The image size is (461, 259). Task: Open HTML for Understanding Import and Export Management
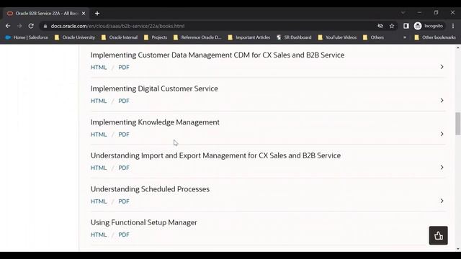tap(99, 168)
